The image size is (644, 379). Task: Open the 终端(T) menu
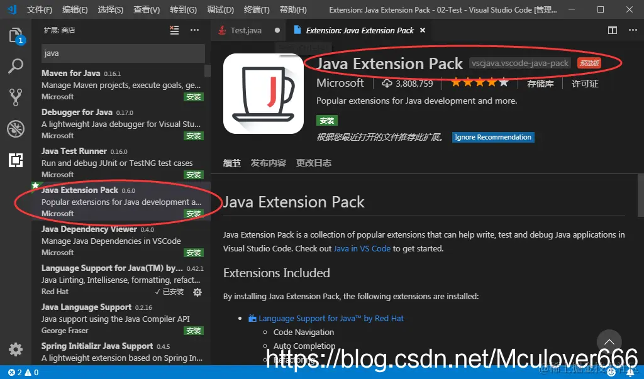pyautogui.click(x=257, y=9)
